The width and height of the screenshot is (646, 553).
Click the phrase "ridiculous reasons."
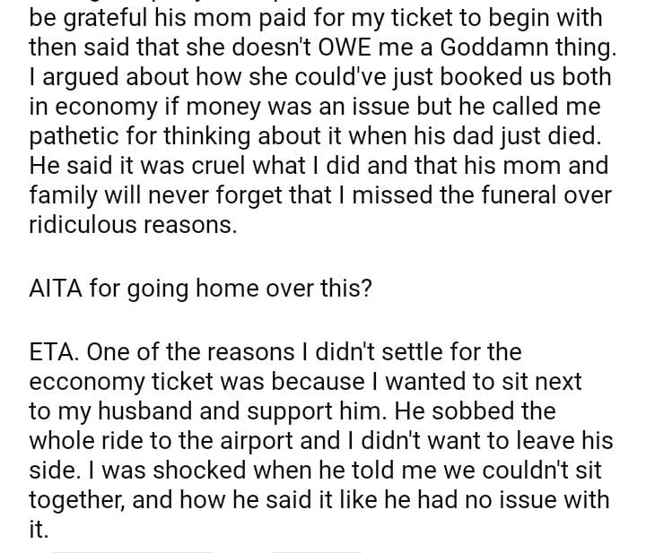(x=134, y=225)
